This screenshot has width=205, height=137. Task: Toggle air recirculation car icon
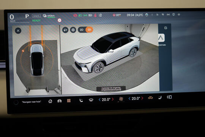150,98
